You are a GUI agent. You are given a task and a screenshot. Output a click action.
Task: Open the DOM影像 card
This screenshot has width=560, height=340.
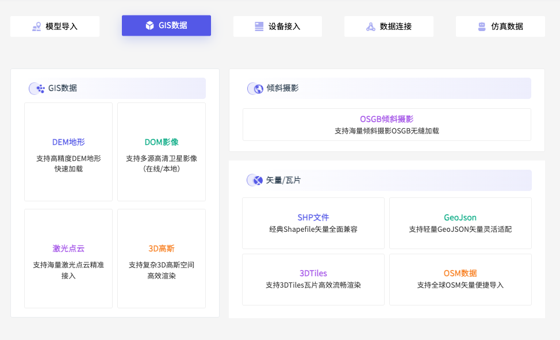pos(162,152)
